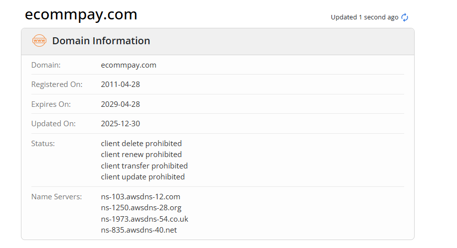
Task: Click name server ns-1973.awsdns-54.co.uk
Action: [145, 219]
